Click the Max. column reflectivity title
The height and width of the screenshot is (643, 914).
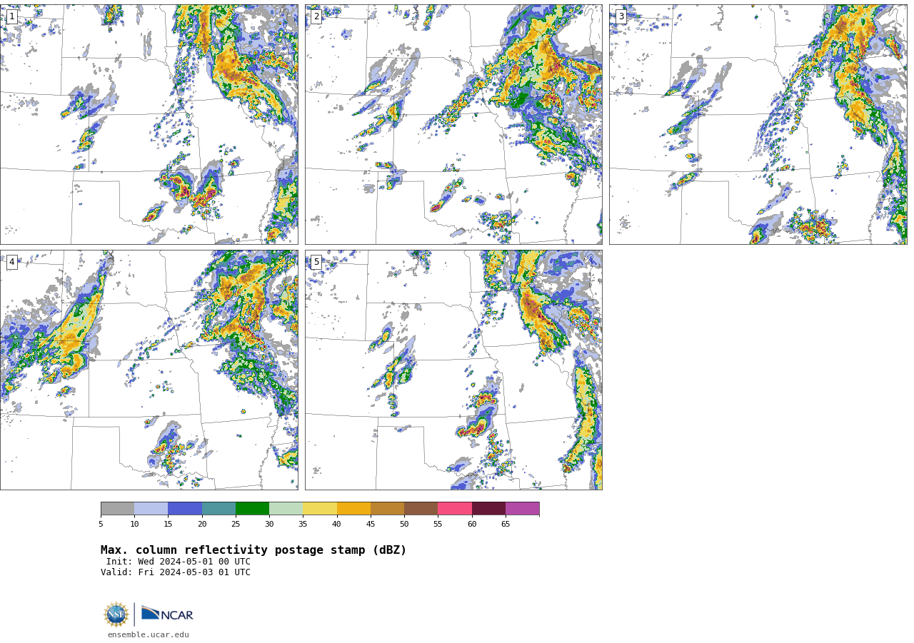point(253,550)
